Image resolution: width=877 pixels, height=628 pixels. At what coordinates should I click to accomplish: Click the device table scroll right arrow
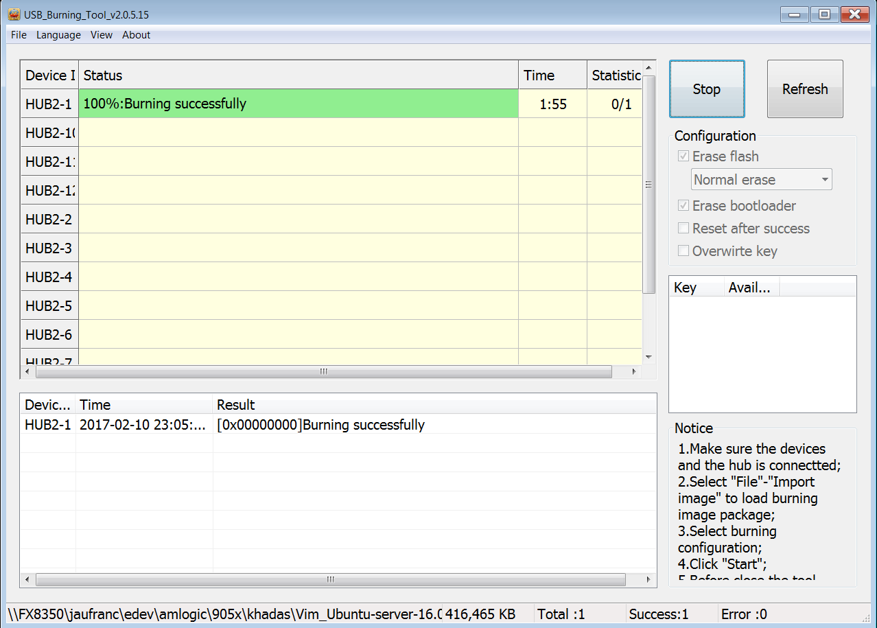tap(634, 371)
